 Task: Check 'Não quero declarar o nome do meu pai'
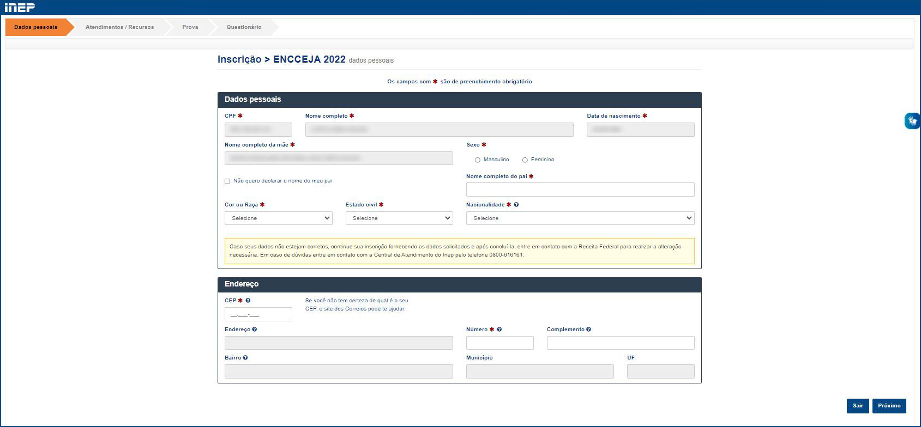coord(227,181)
